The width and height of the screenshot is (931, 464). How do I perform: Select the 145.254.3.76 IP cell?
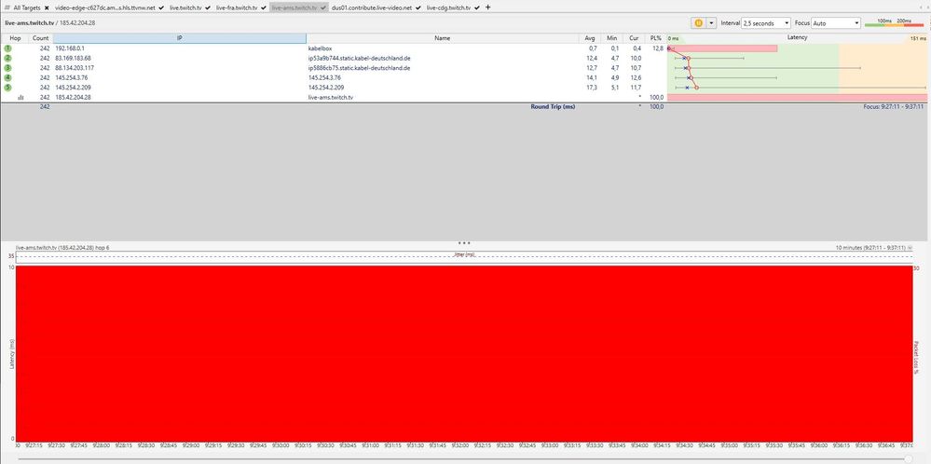(179, 77)
